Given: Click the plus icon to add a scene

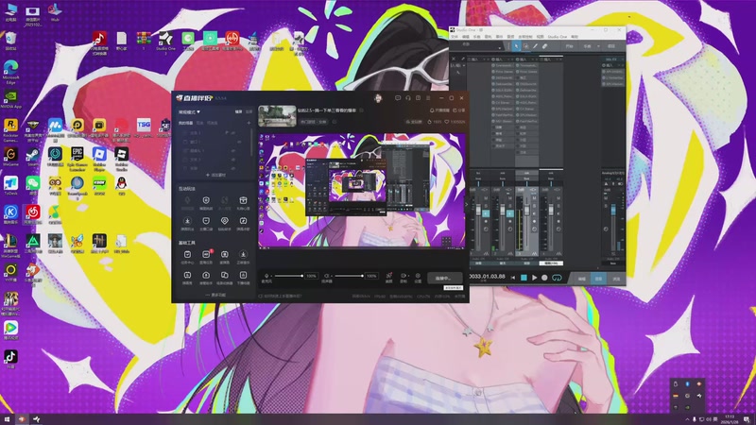Looking at the screenshot, I should coord(249,123).
